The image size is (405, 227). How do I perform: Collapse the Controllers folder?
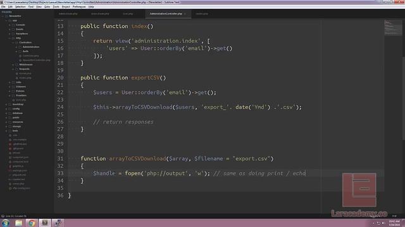coord(13,42)
